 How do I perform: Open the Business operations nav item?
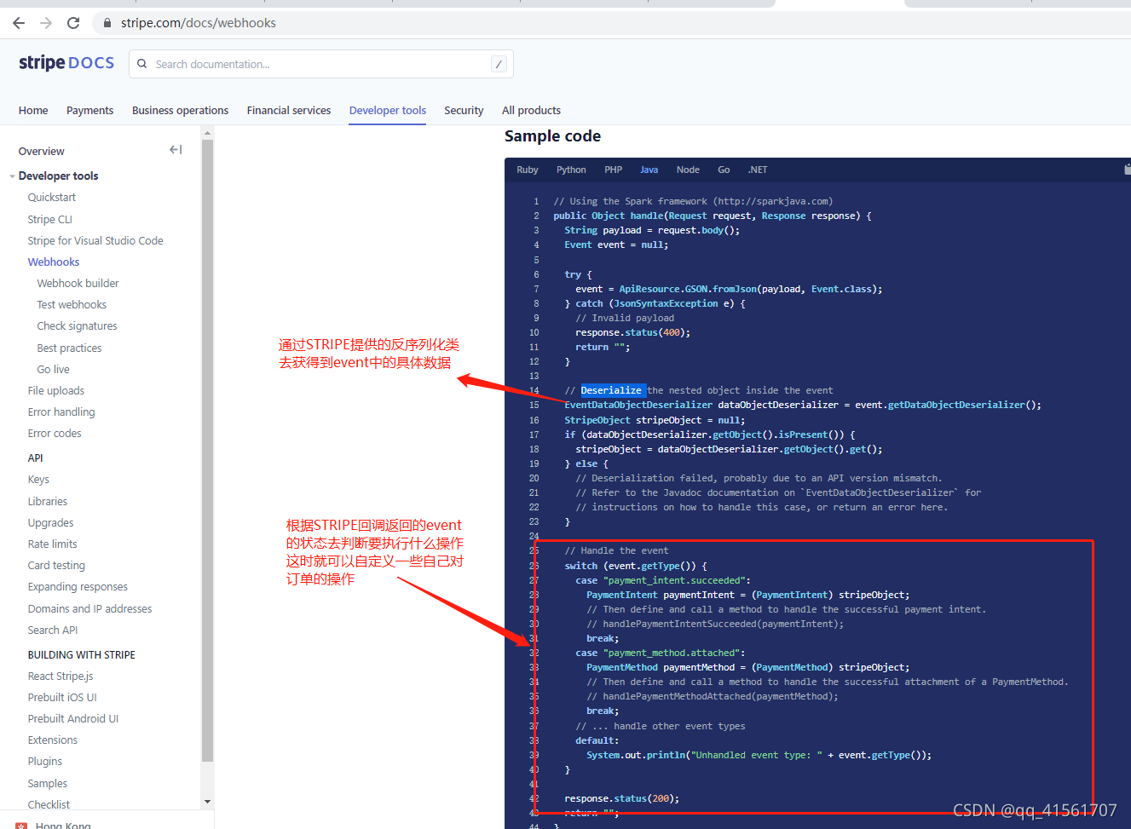coord(180,110)
